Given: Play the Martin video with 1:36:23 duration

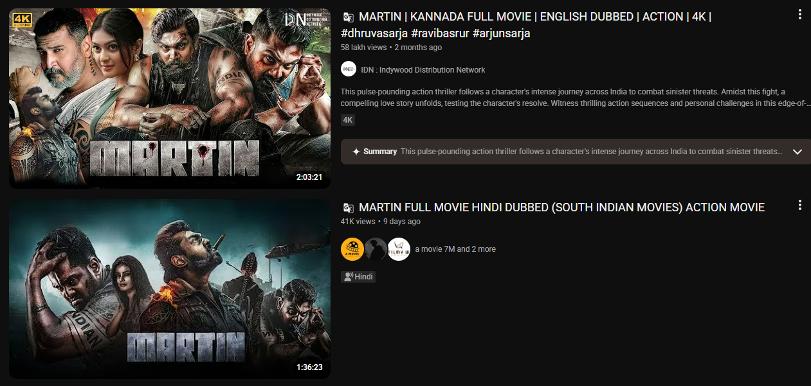Looking at the screenshot, I should coord(169,288).
